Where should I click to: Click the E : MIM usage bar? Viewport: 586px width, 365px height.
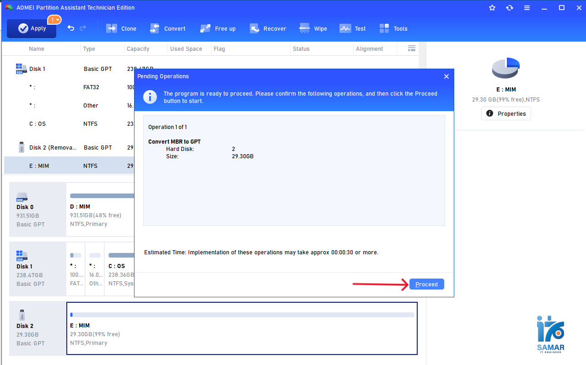(242, 315)
